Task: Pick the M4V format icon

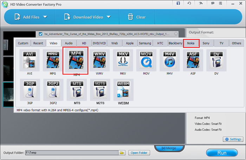Action: [170, 60]
